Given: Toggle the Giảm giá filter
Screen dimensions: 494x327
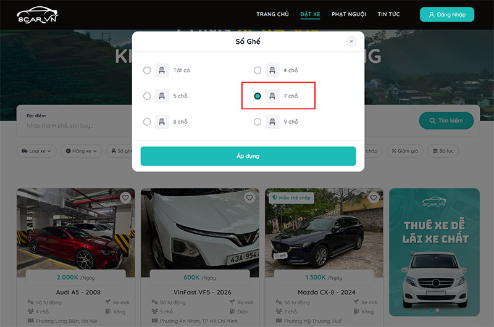Looking at the screenshot, I should pyautogui.click(x=405, y=151).
